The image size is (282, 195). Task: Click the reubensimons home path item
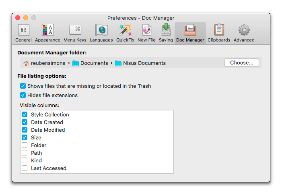point(45,63)
